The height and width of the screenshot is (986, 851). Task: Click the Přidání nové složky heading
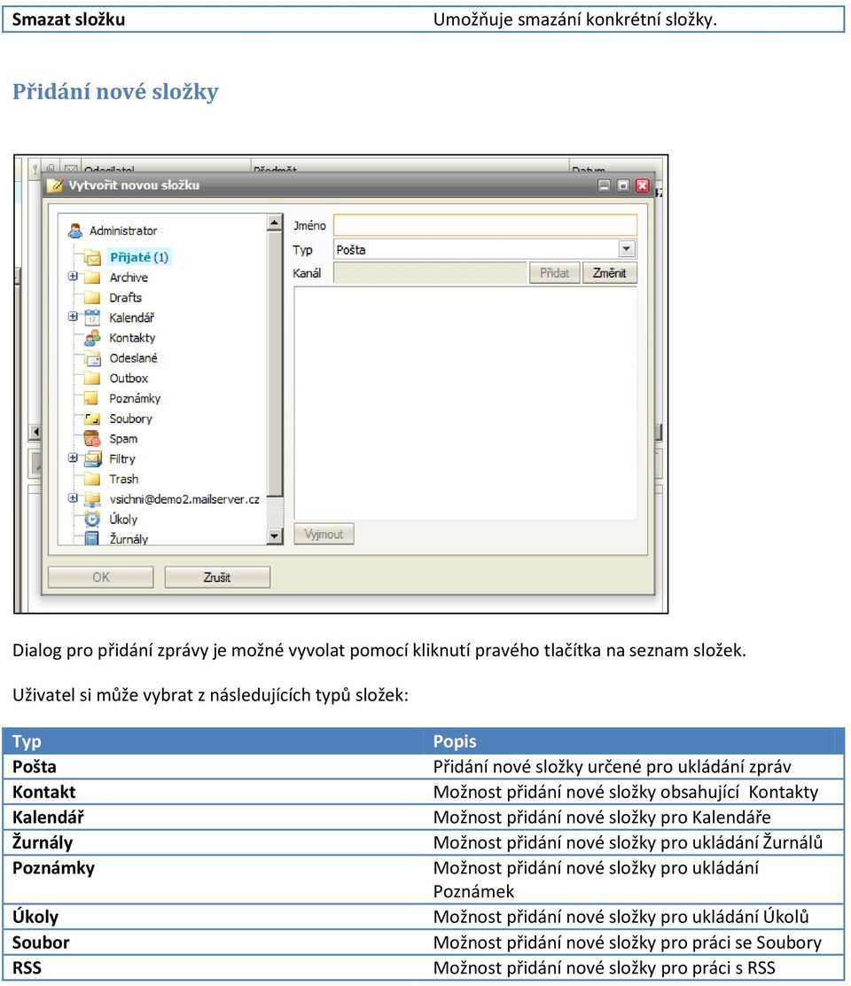click(115, 92)
